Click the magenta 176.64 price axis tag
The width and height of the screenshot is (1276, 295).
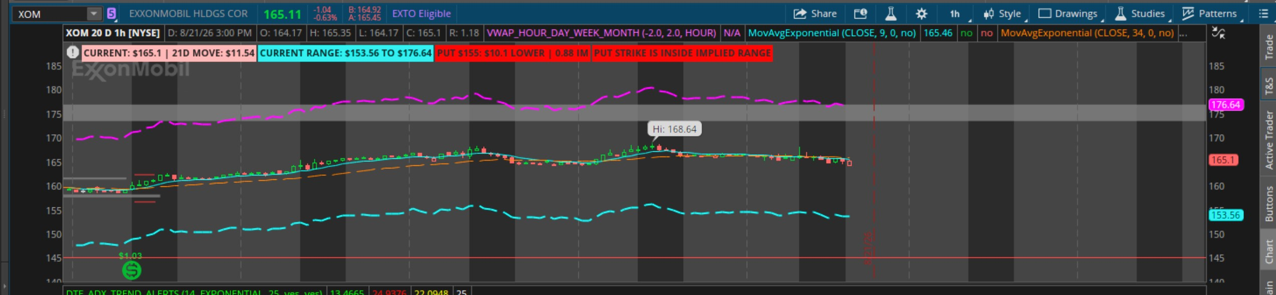click(x=1226, y=105)
